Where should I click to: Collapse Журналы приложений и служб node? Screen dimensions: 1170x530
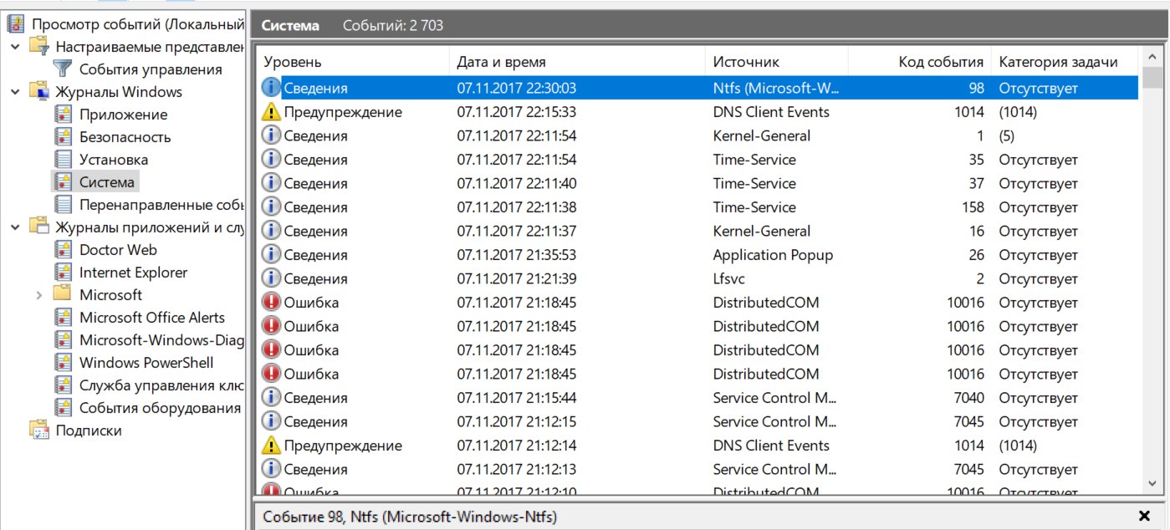pos(15,227)
